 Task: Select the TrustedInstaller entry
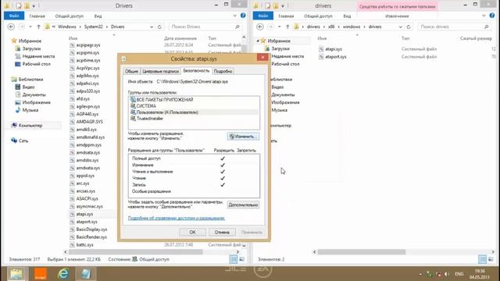click(x=147, y=119)
